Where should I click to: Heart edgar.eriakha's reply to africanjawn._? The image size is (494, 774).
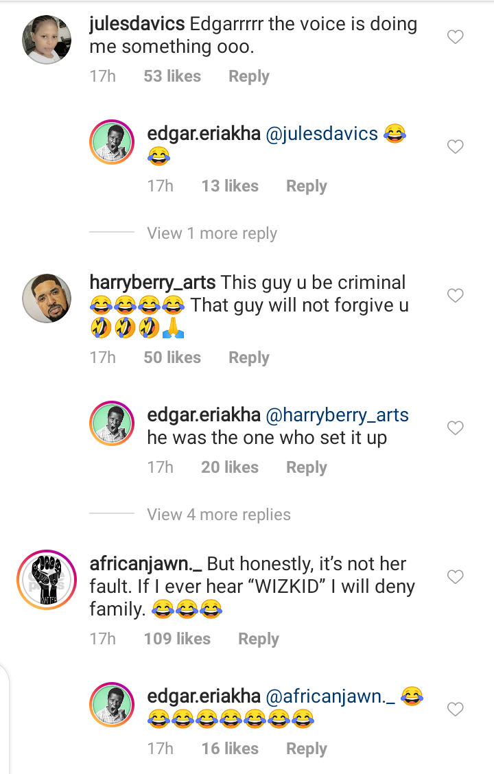456,709
